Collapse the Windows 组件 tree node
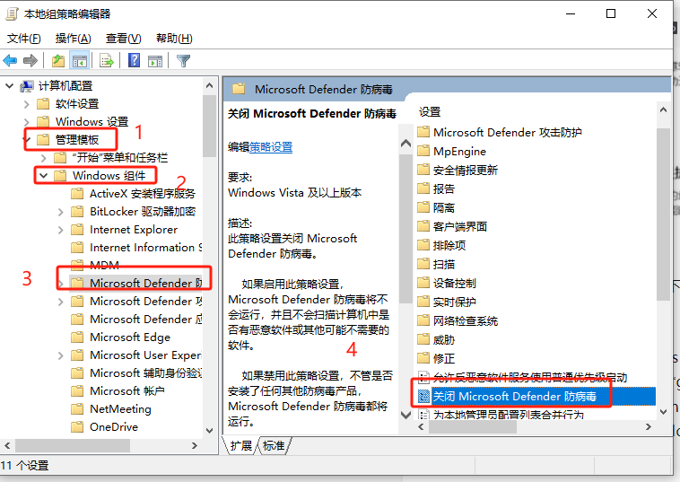This screenshot has height=482, width=680. pos(43,176)
